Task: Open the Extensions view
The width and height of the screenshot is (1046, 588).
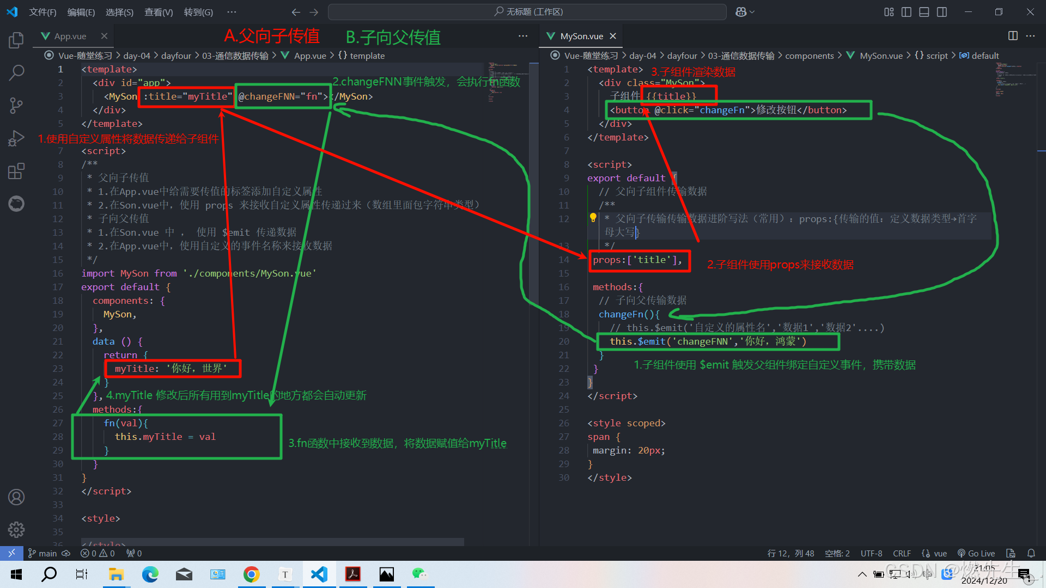Action: (x=16, y=170)
